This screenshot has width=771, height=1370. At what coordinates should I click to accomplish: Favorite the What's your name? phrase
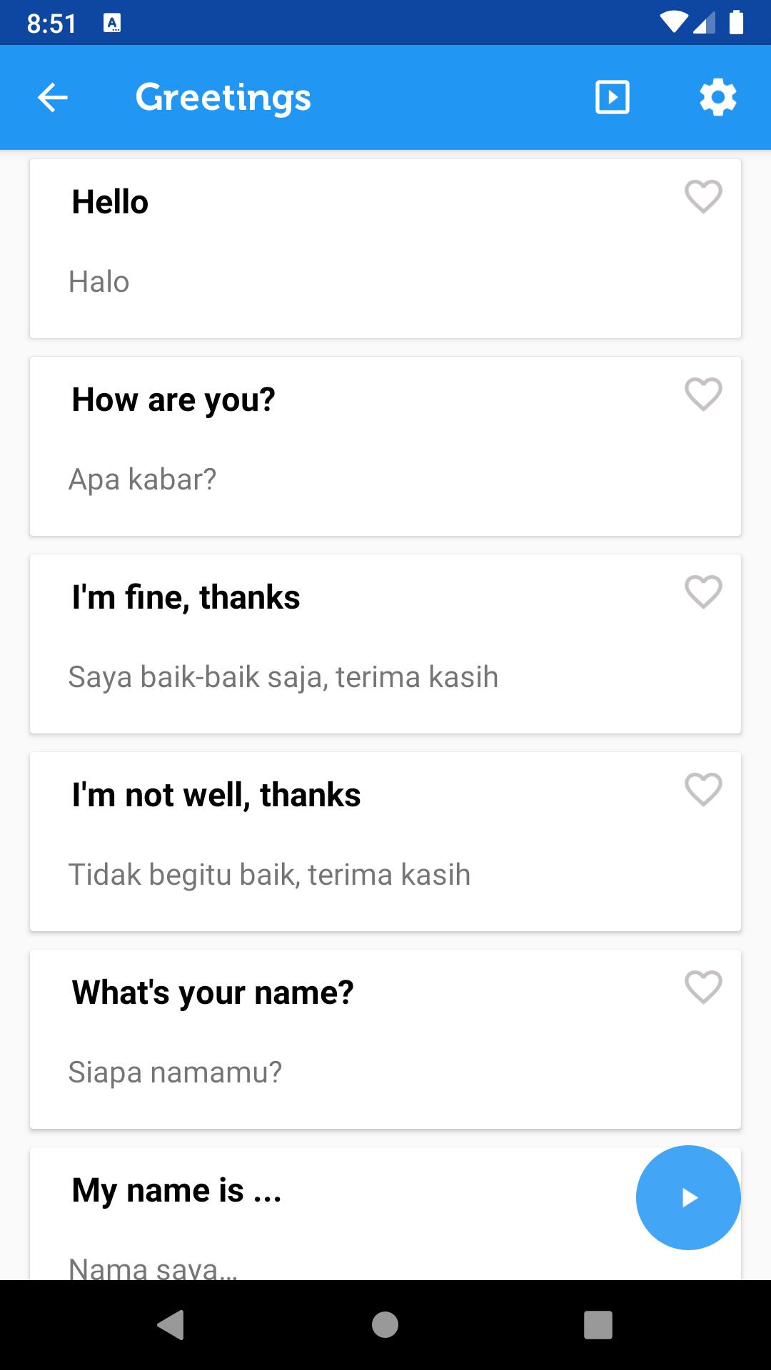703,987
